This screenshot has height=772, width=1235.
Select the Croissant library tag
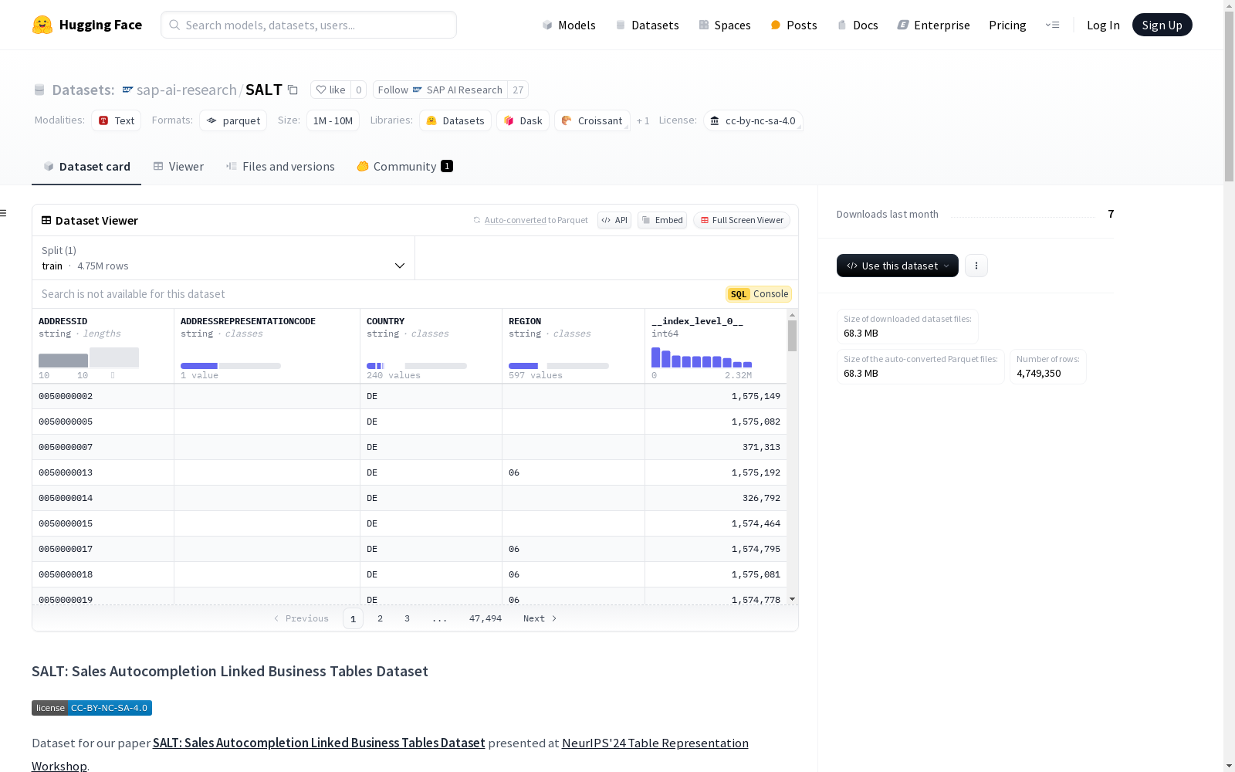click(592, 120)
